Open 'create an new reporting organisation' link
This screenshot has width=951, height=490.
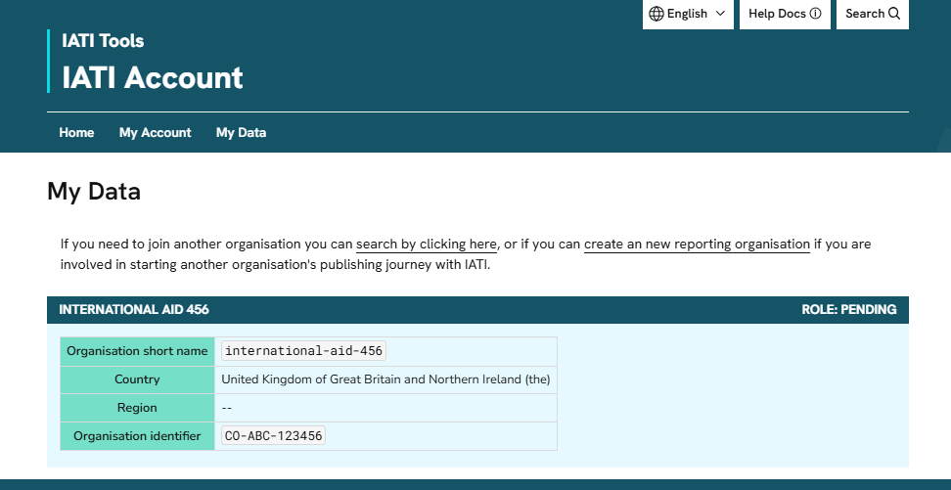(x=697, y=245)
